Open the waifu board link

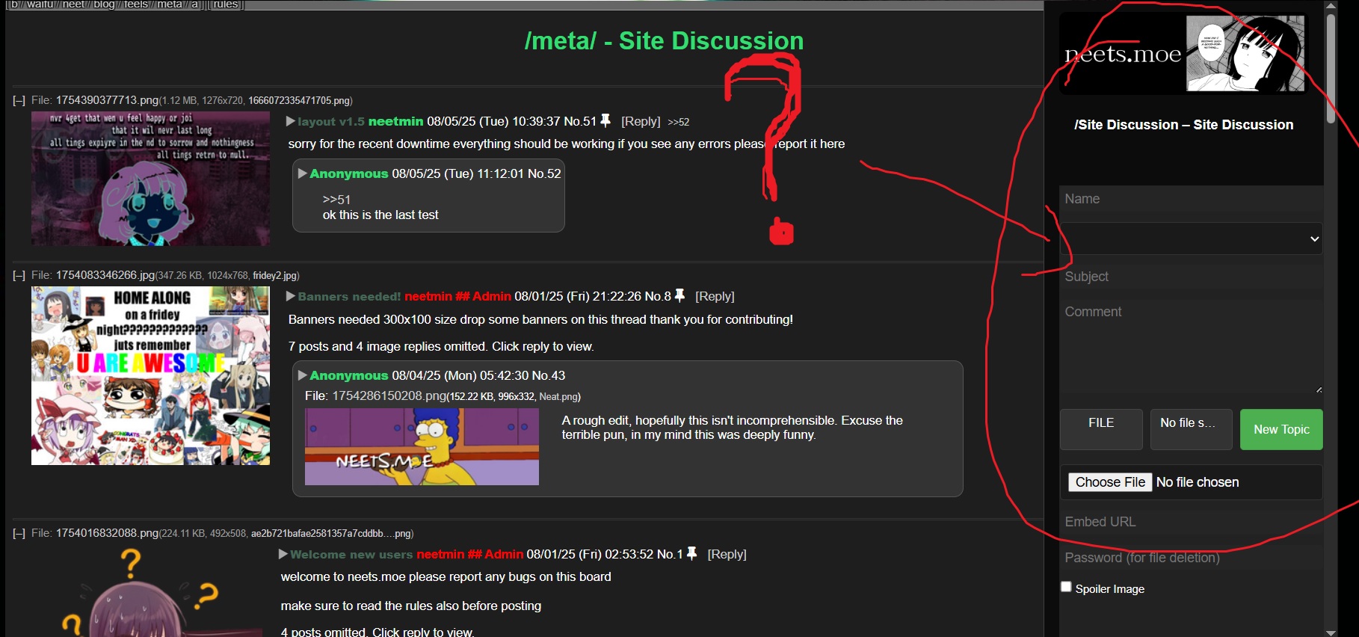pos(40,4)
